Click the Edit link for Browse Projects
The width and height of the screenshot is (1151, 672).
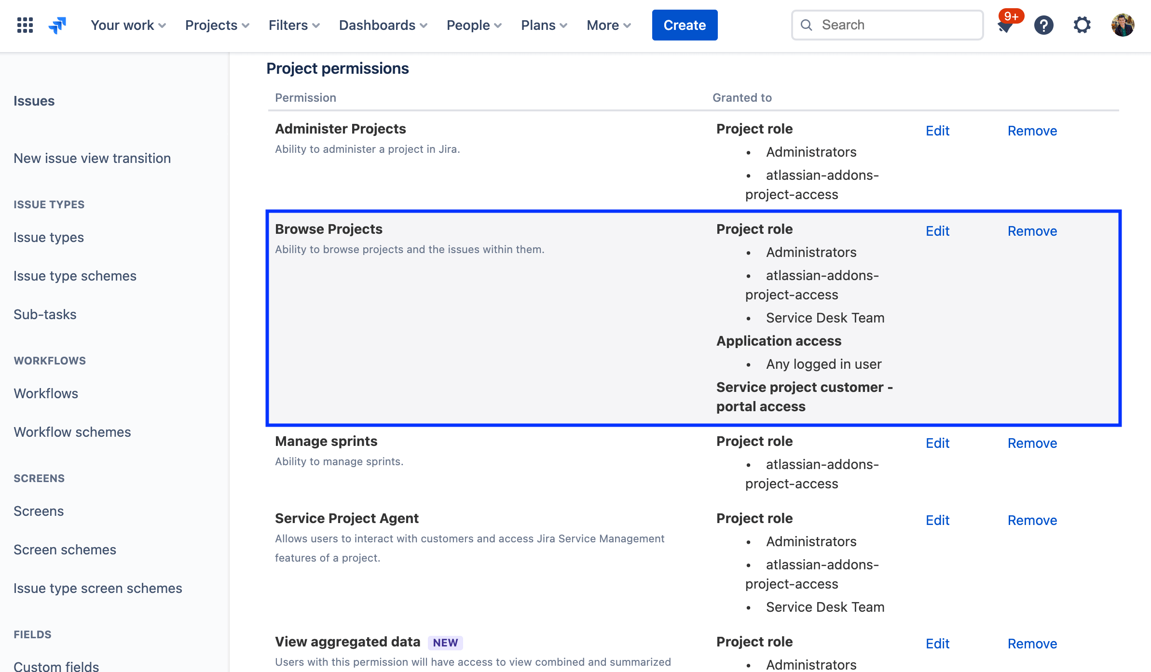pos(937,231)
